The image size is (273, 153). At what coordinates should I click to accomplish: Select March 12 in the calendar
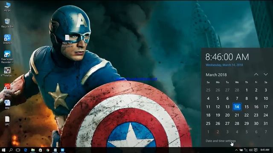coord(218,107)
